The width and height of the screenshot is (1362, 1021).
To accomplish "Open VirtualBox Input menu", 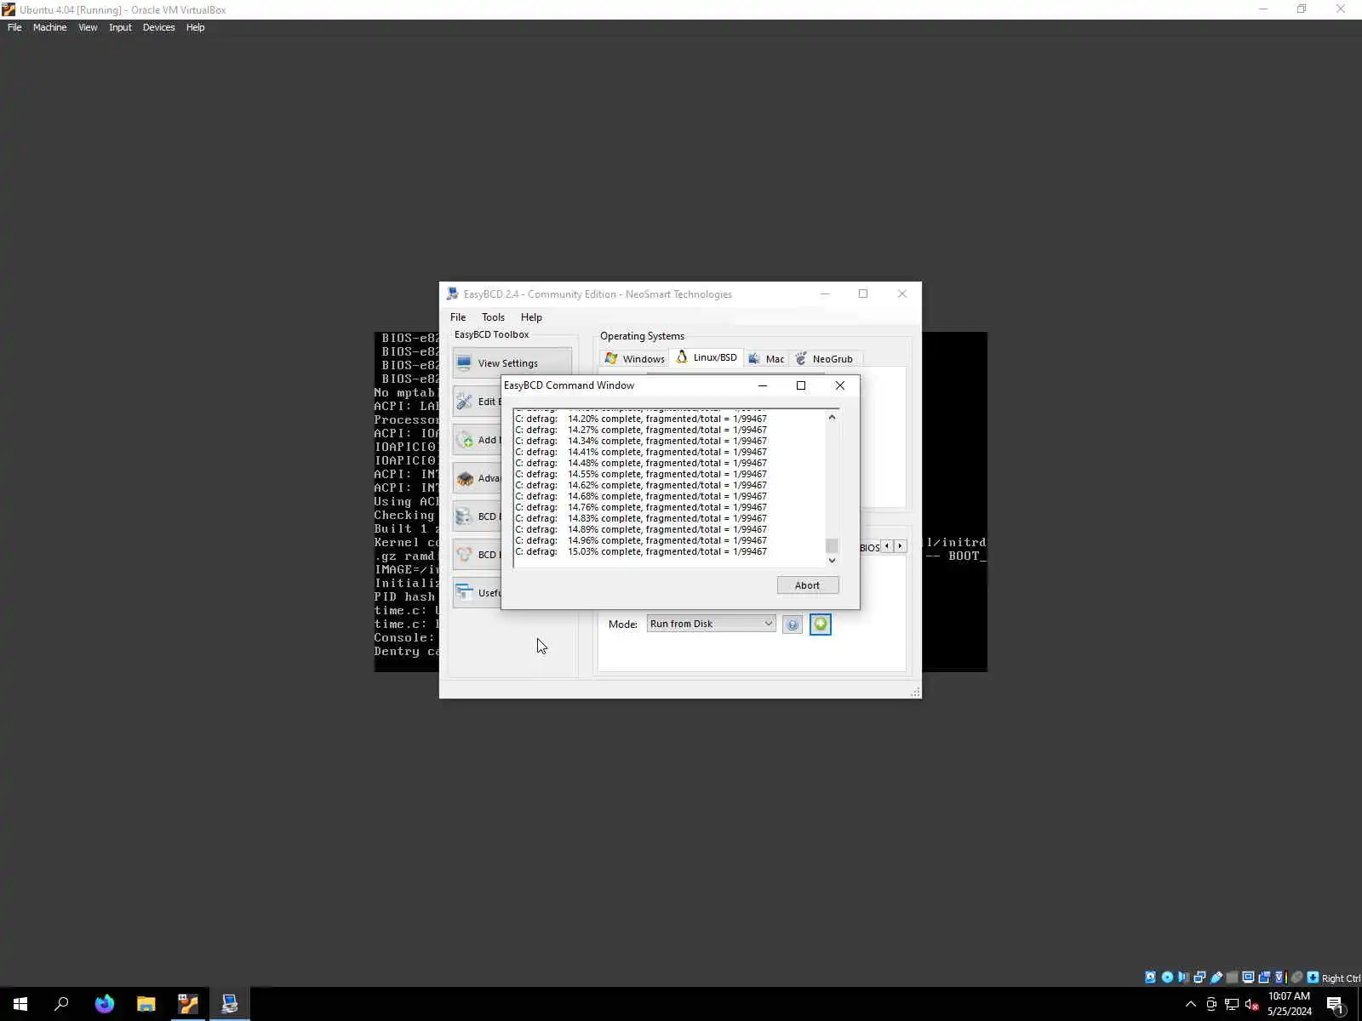I will click(120, 27).
